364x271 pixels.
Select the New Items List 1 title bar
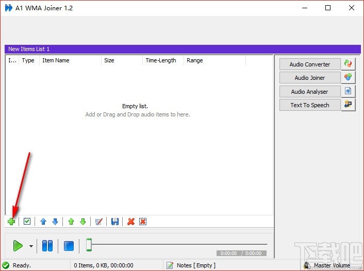pos(183,49)
